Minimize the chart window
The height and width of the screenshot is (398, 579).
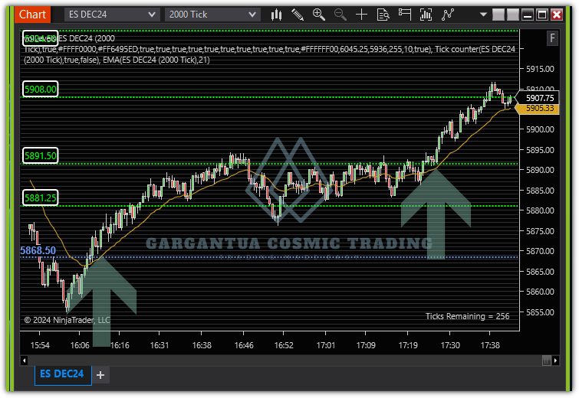[x=528, y=15]
